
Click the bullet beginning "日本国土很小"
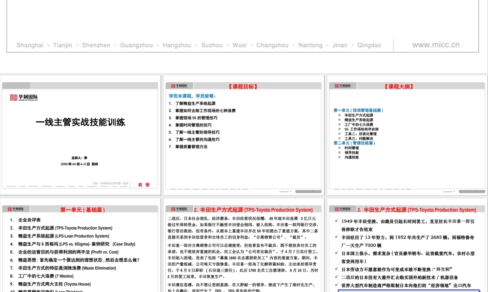coord(407,257)
